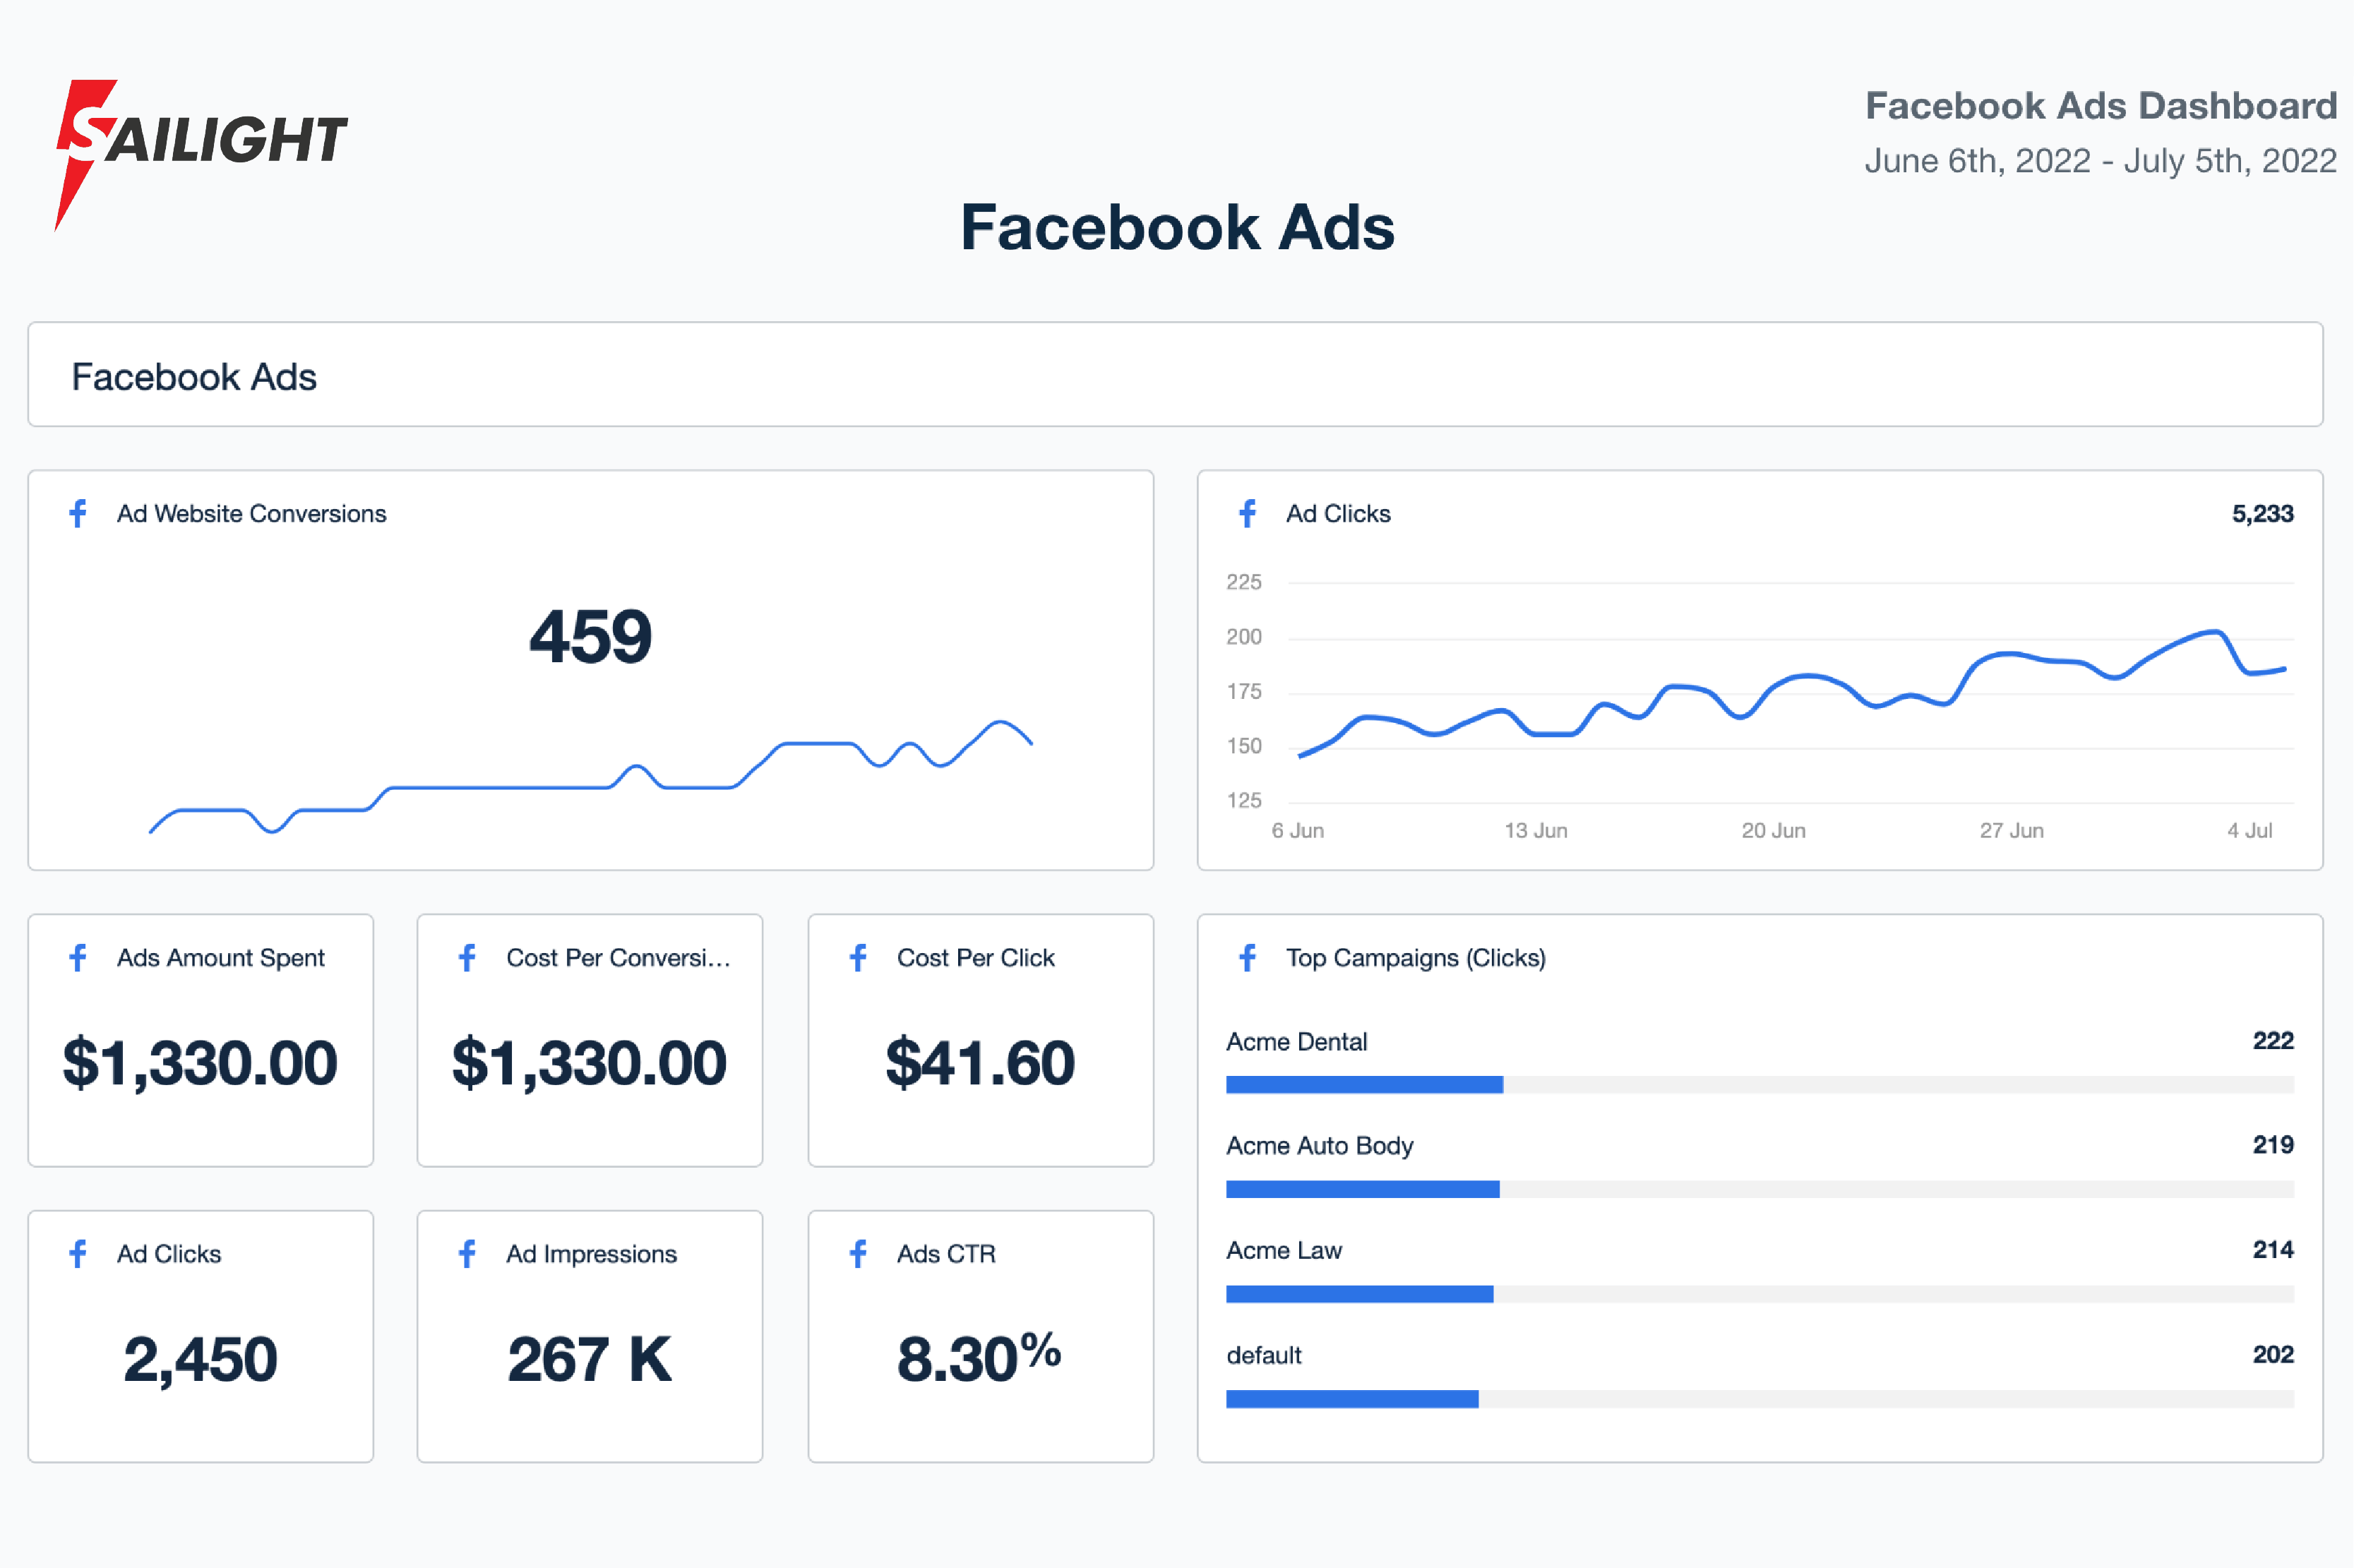
Task: Click the $41.60 Cost Per Click value
Action: (x=980, y=1062)
